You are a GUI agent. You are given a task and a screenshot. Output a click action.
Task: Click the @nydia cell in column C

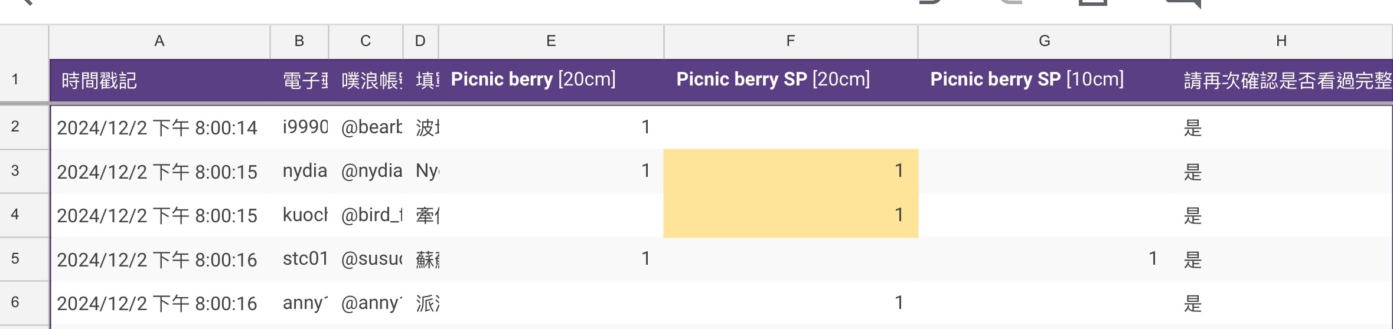coord(366,171)
